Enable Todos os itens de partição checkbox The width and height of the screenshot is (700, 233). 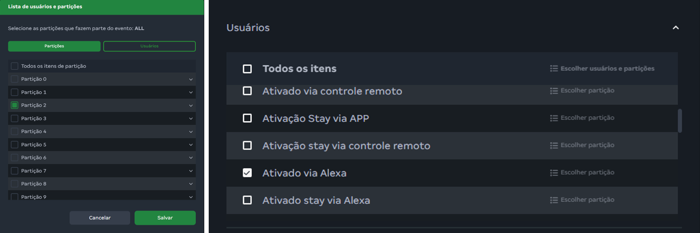point(15,66)
